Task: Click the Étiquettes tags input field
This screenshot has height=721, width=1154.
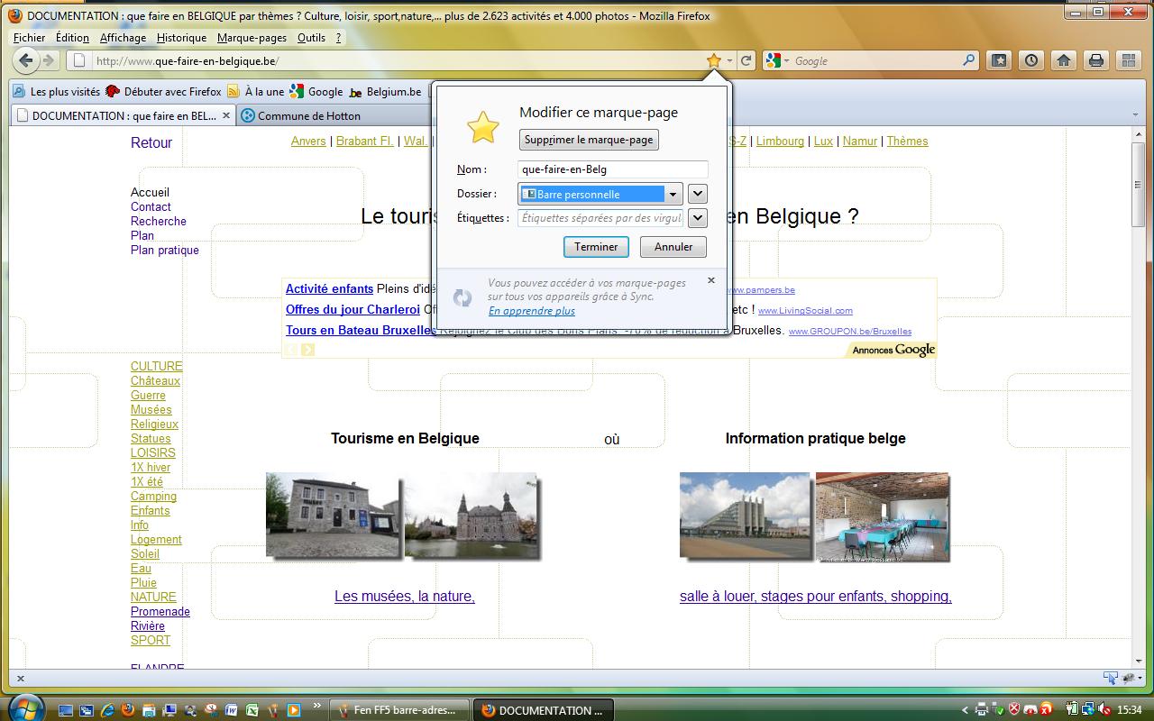Action: pos(600,218)
